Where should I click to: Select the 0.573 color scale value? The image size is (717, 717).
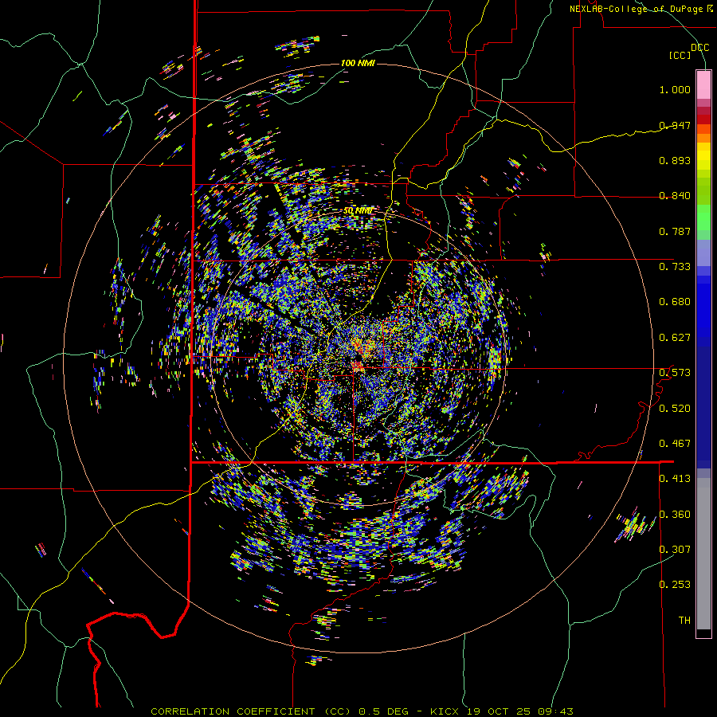point(675,373)
